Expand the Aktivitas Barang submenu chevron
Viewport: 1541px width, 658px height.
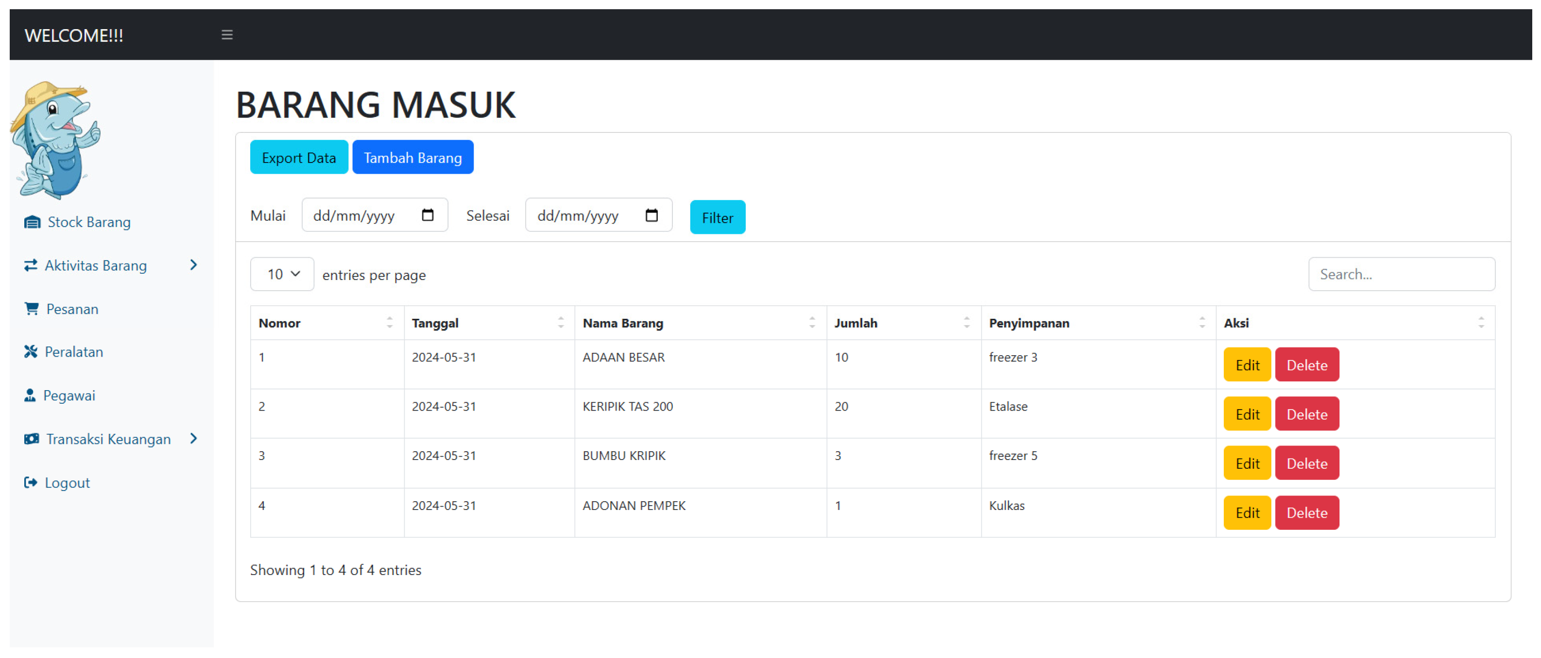(x=193, y=265)
